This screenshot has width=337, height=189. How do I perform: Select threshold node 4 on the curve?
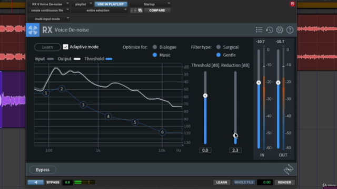(x=108, y=117)
